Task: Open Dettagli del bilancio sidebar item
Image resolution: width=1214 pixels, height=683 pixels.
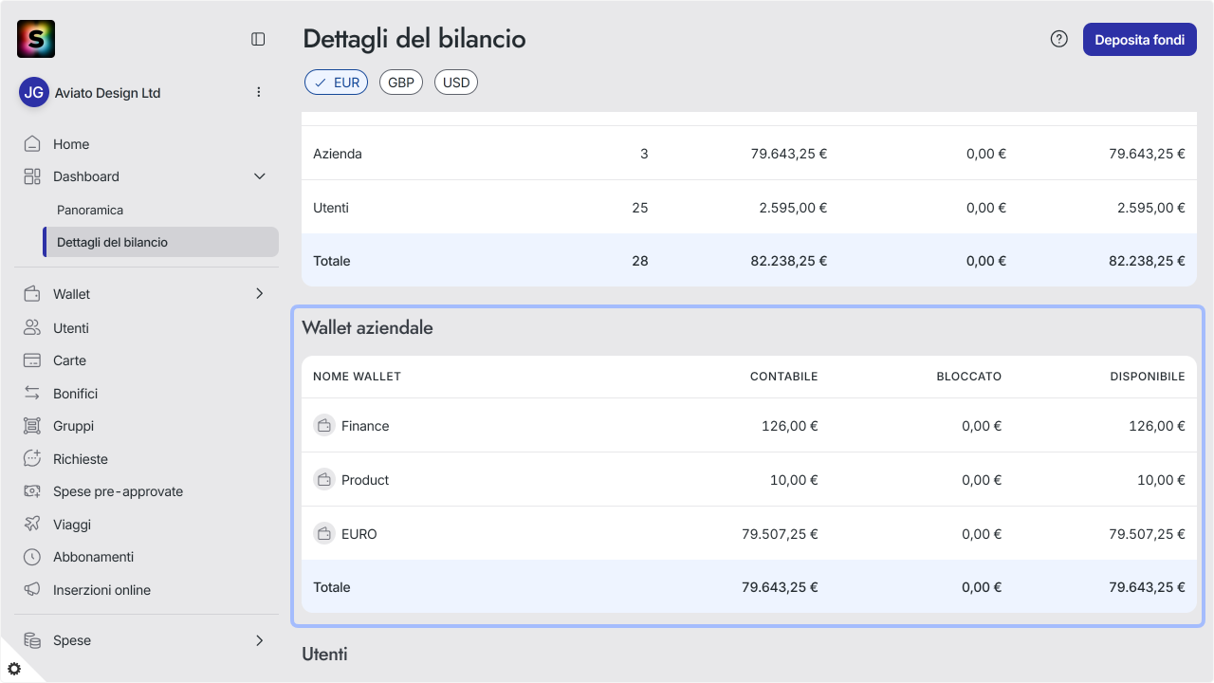Action: click(x=161, y=242)
